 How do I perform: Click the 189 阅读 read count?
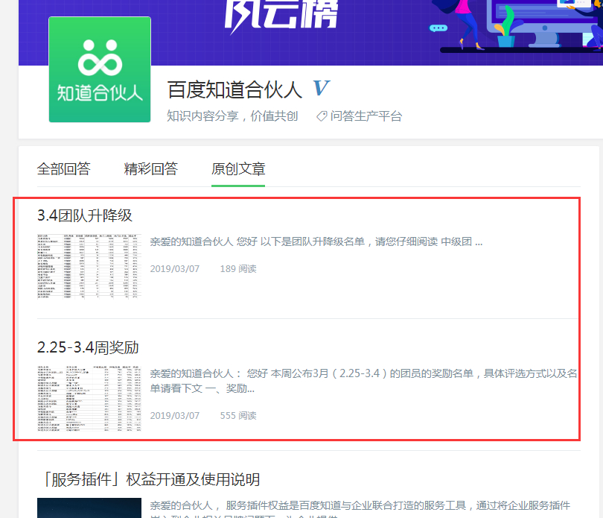[238, 269]
